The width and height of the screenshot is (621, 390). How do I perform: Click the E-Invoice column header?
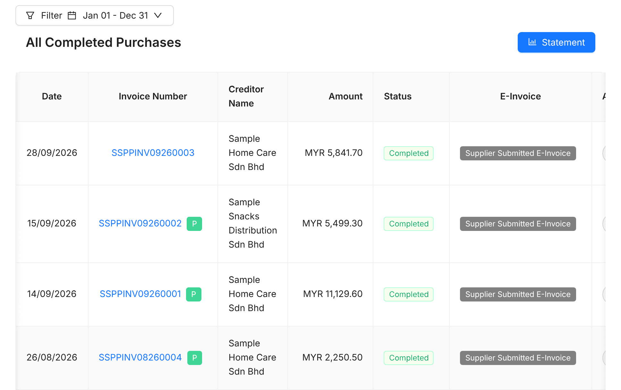pyautogui.click(x=520, y=96)
